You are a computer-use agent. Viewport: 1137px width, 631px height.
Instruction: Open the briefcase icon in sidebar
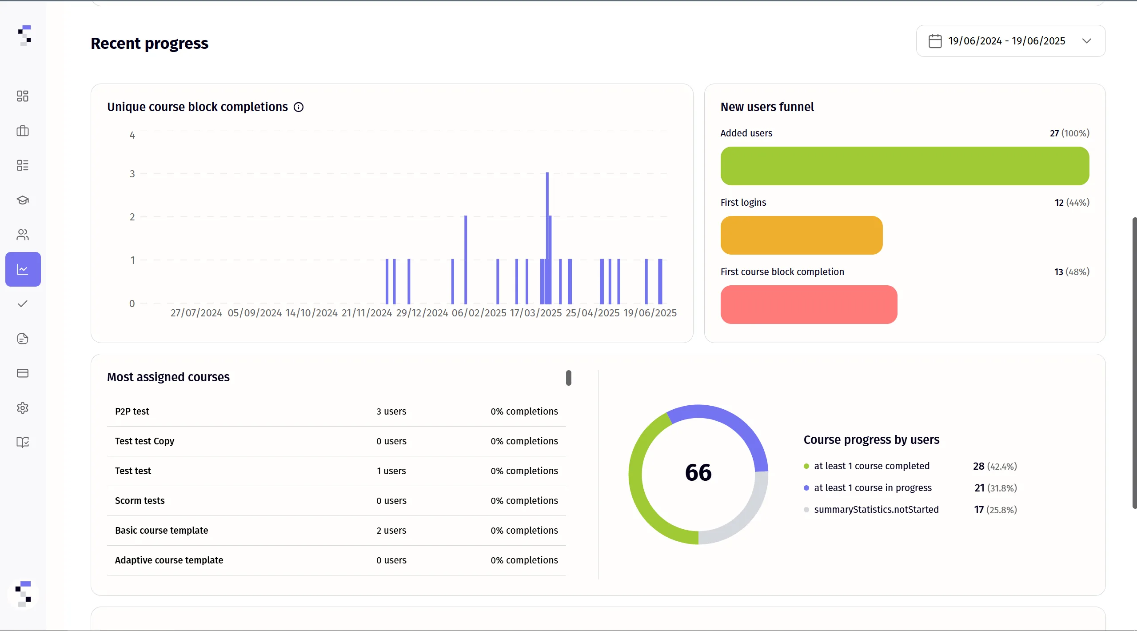(23, 131)
